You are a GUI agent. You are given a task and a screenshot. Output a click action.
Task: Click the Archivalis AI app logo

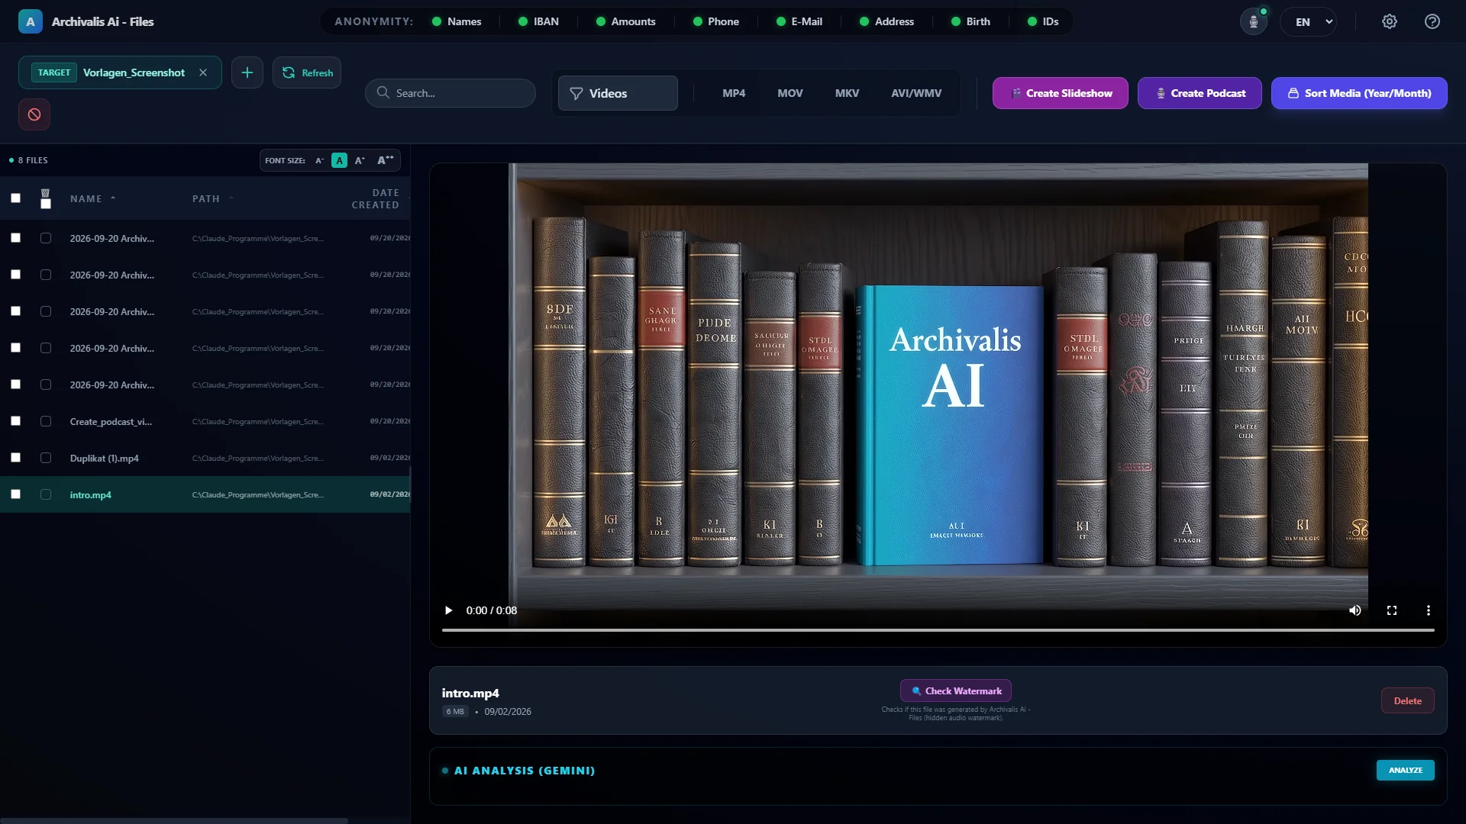(30, 21)
